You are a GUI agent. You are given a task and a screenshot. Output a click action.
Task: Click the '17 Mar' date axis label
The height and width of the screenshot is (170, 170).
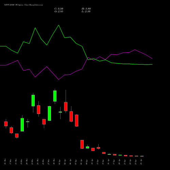click(x=11, y=161)
